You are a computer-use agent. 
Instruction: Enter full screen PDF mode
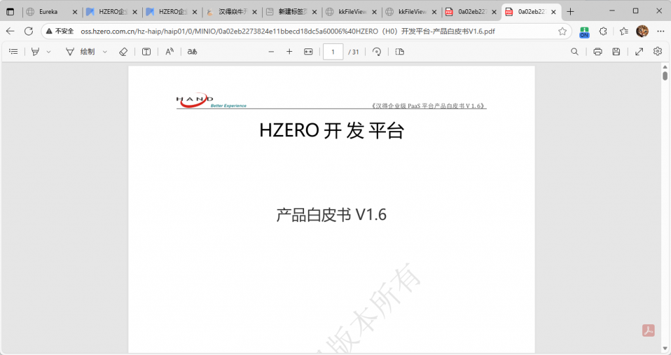pos(639,52)
